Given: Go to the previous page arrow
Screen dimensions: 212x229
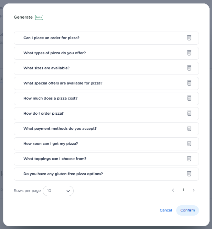Looking at the screenshot, I should tap(173, 190).
